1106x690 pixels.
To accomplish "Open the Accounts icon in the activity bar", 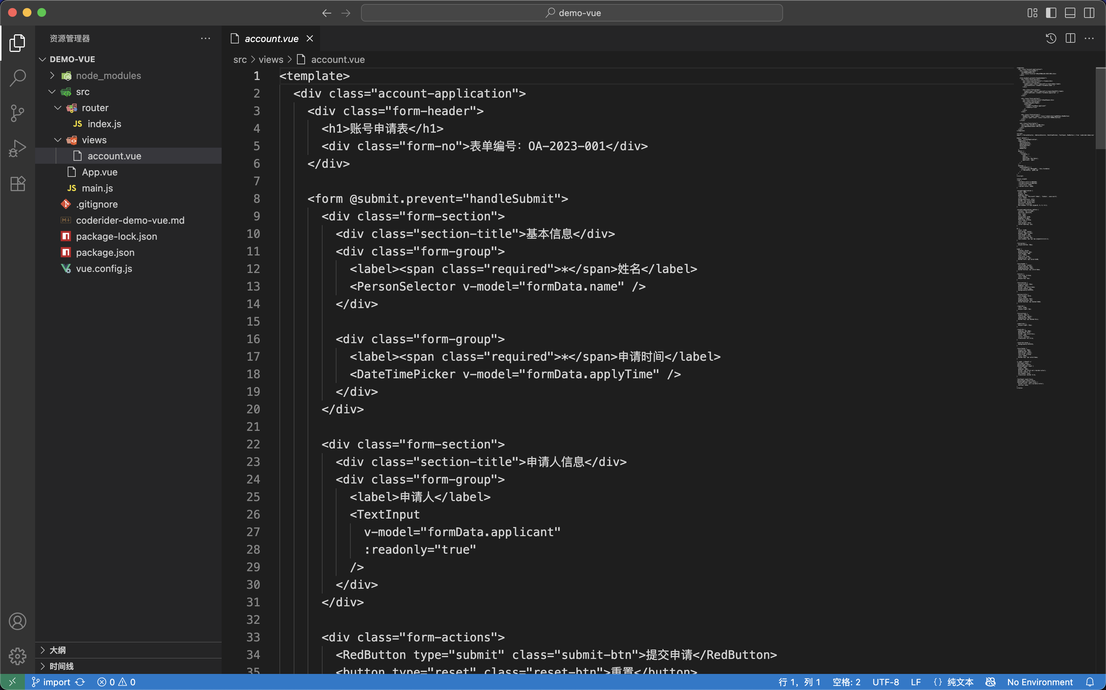I will [x=17, y=621].
